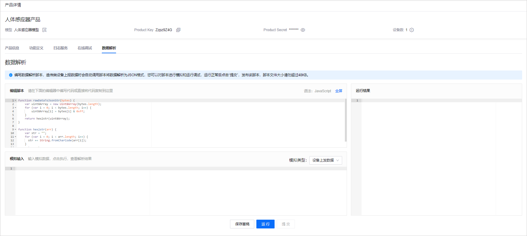Open the 在线调试 tab
The width and height of the screenshot is (527, 236).
tap(85, 48)
